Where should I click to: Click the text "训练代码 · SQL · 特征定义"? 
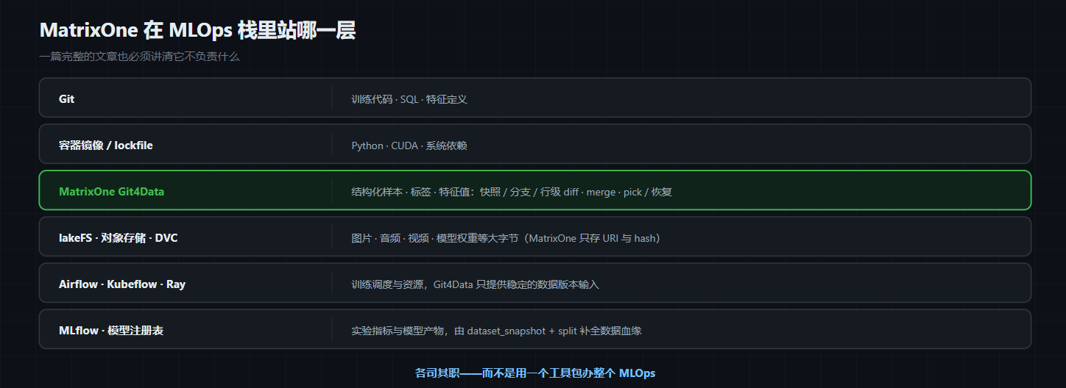(x=409, y=99)
